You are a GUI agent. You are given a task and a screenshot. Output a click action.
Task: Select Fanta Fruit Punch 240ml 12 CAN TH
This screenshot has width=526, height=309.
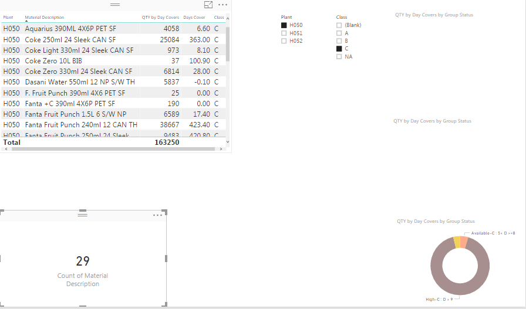113,125
